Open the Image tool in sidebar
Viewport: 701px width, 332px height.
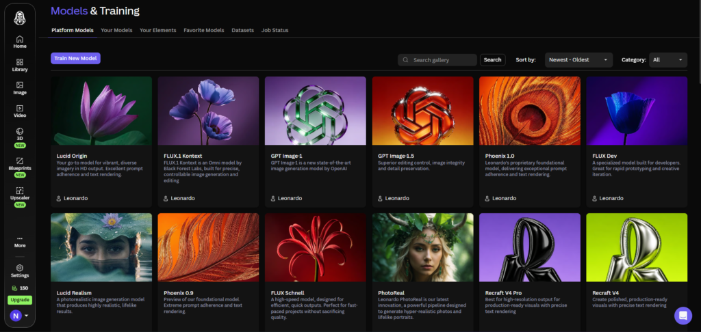[20, 88]
